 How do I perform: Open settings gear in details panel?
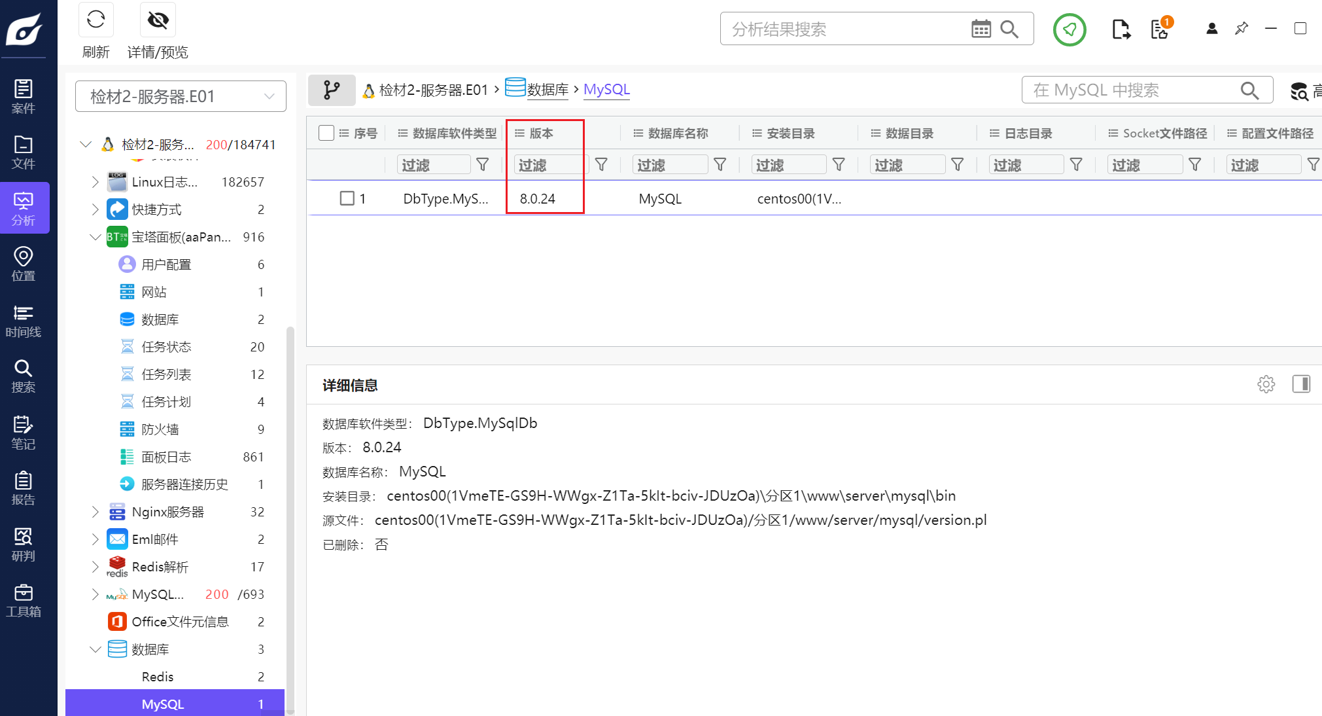1266,384
